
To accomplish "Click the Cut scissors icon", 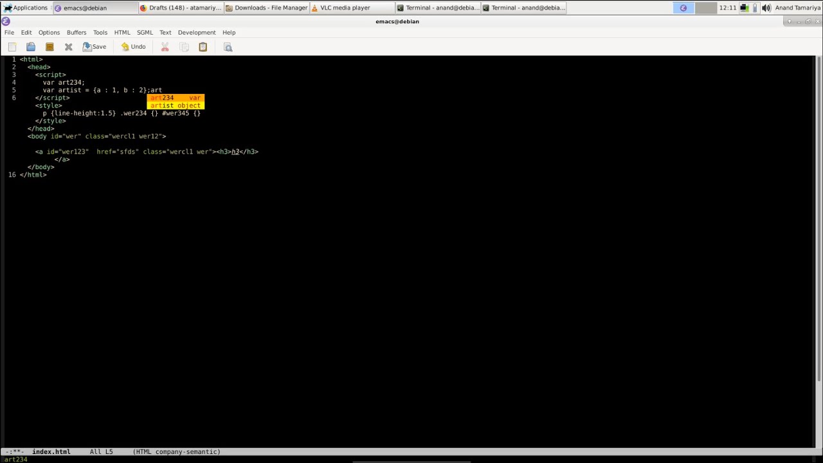I will click(x=165, y=47).
